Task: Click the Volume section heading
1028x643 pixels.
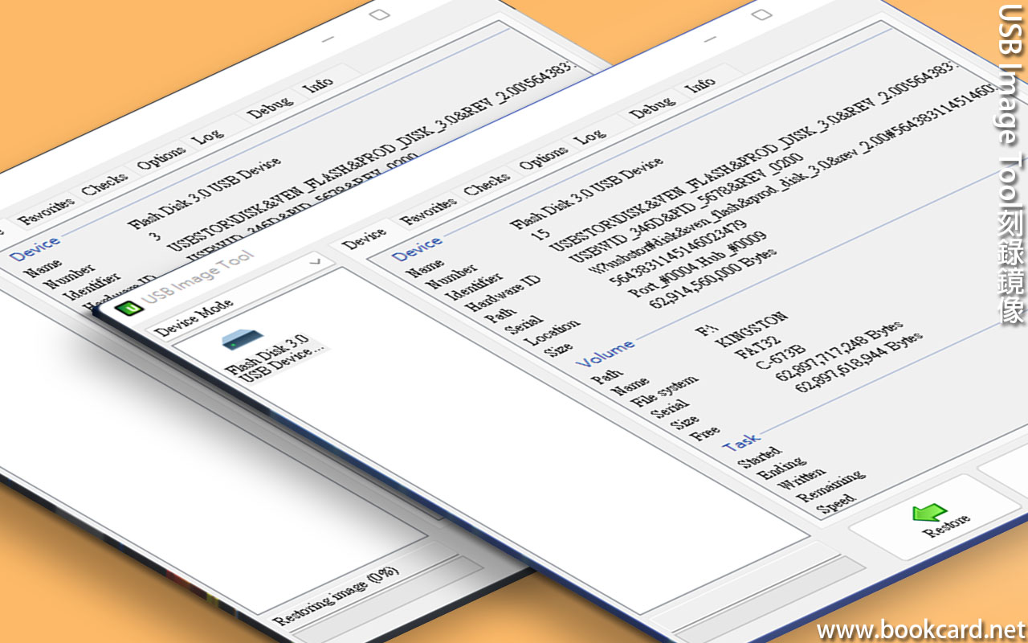Action: [605, 354]
